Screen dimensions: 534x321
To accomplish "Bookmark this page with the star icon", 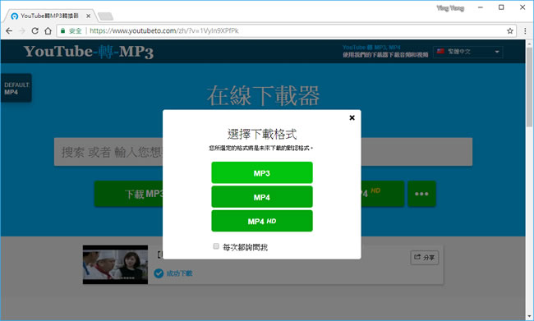I will coord(510,31).
